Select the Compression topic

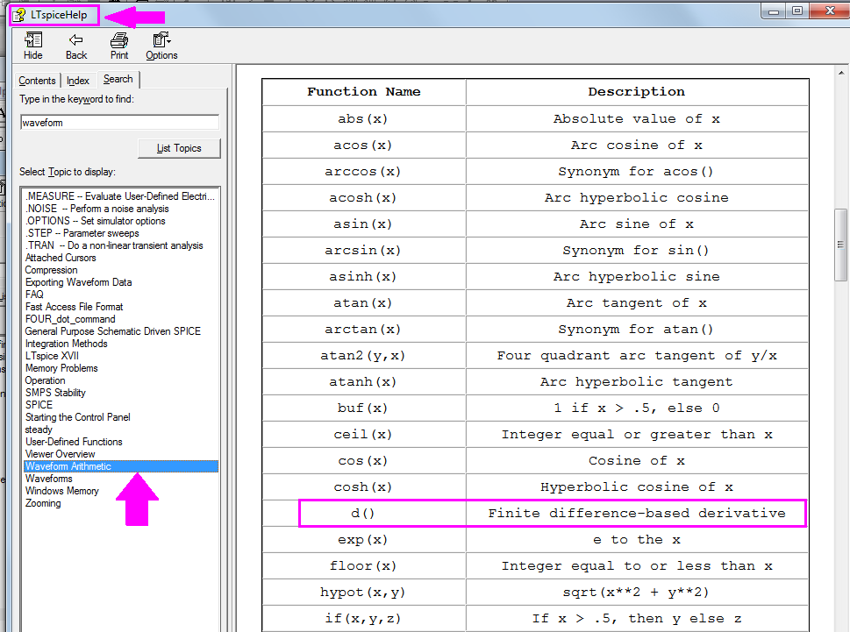[x=52, y=270]
